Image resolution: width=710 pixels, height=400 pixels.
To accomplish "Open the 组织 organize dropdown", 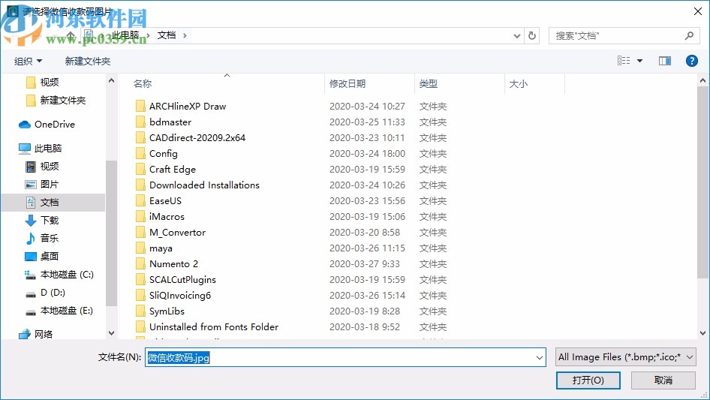I will [28, 61].
